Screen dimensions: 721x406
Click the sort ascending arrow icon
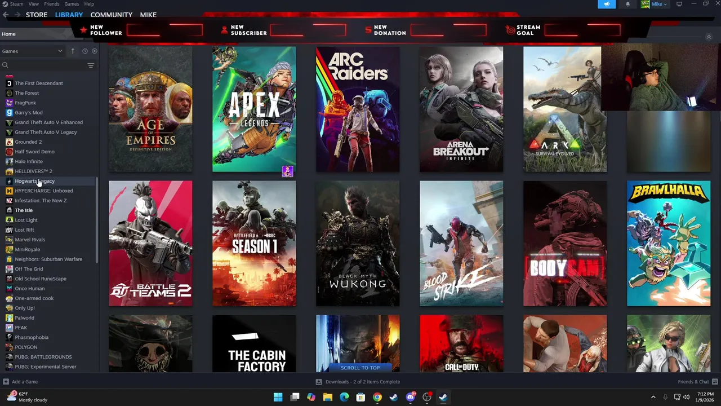(73, 51)
